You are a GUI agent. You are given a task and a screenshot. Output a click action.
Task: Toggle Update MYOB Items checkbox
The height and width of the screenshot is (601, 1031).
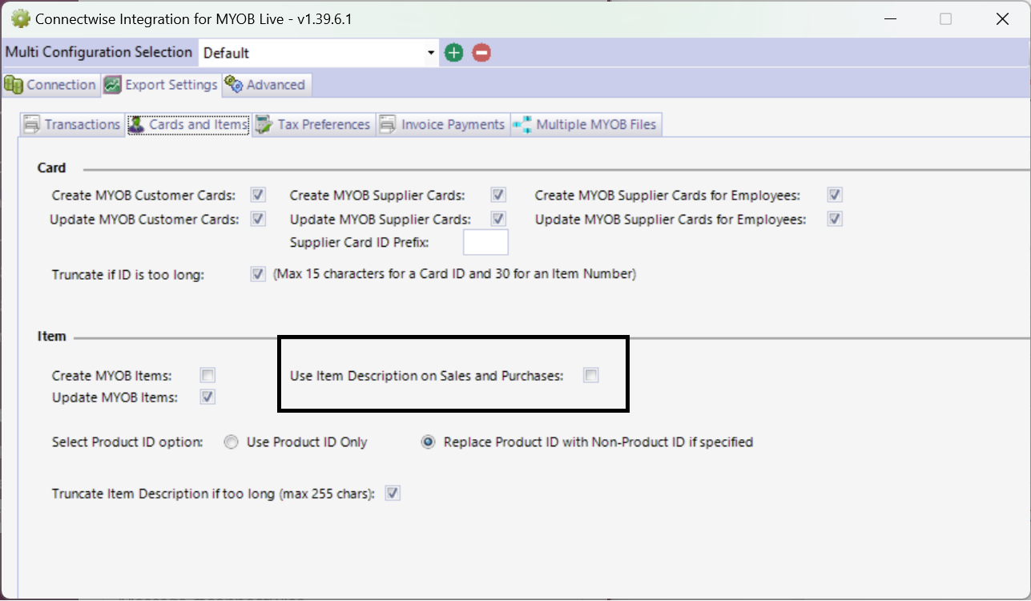[x=208, y=397]
